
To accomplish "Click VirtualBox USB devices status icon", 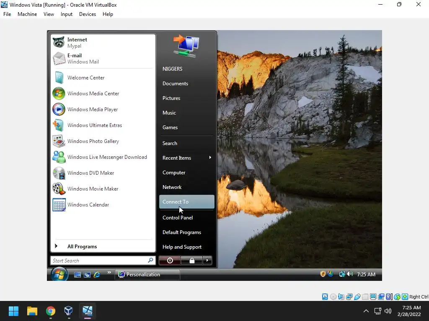I will (357, 297).
